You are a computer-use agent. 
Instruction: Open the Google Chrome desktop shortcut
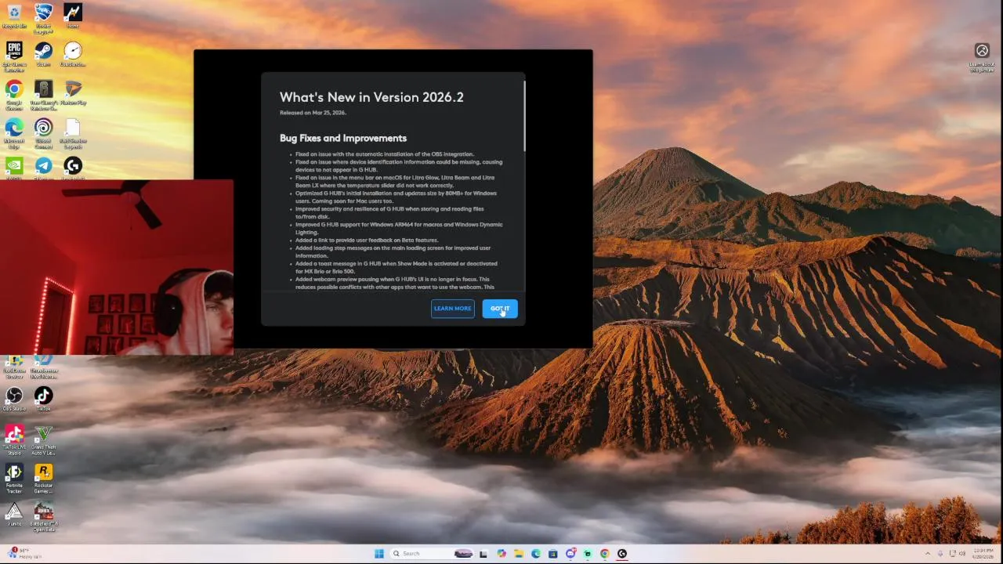[14, 94]
